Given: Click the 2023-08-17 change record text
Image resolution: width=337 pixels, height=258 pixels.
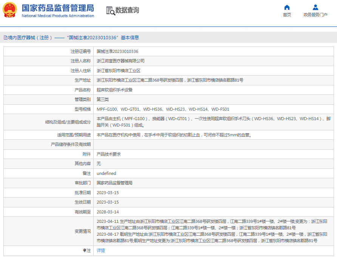Looking at the screenshot, I should [x=212, y=237].
